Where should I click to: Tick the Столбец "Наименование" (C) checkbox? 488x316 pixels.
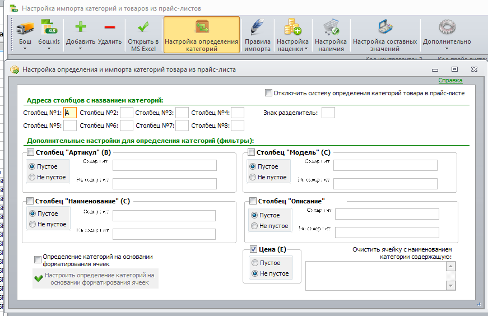(30, 201)
